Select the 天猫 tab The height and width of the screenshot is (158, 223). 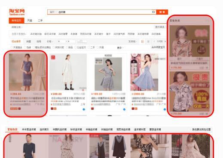tap(30, 21)
